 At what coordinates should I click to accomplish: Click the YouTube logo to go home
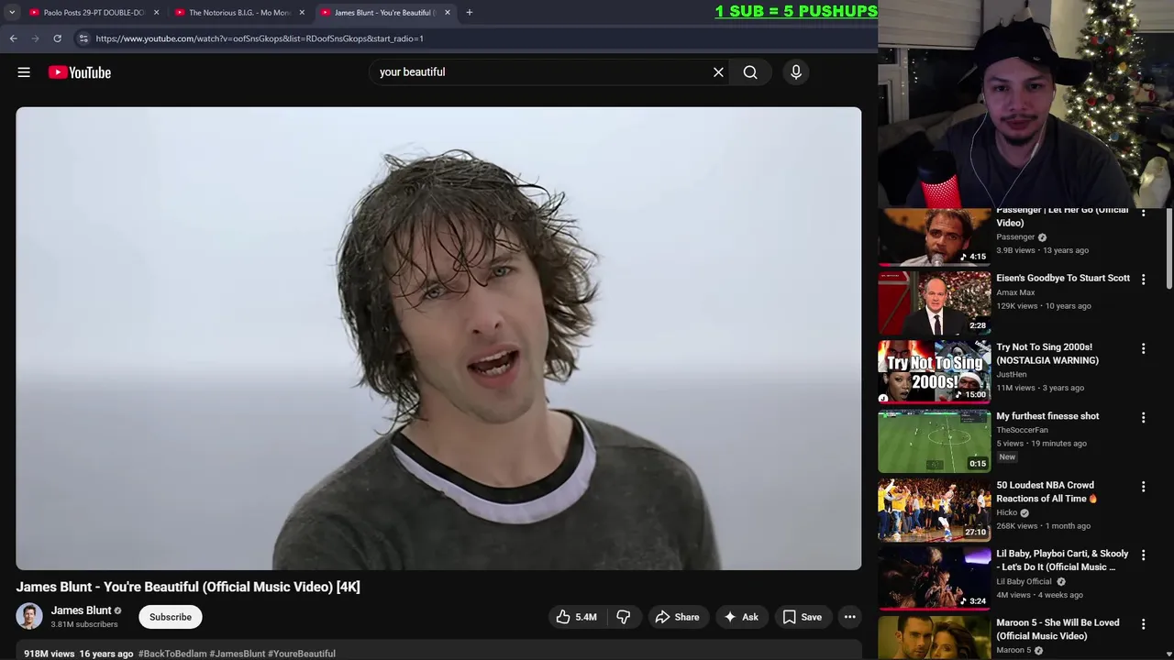80,72
